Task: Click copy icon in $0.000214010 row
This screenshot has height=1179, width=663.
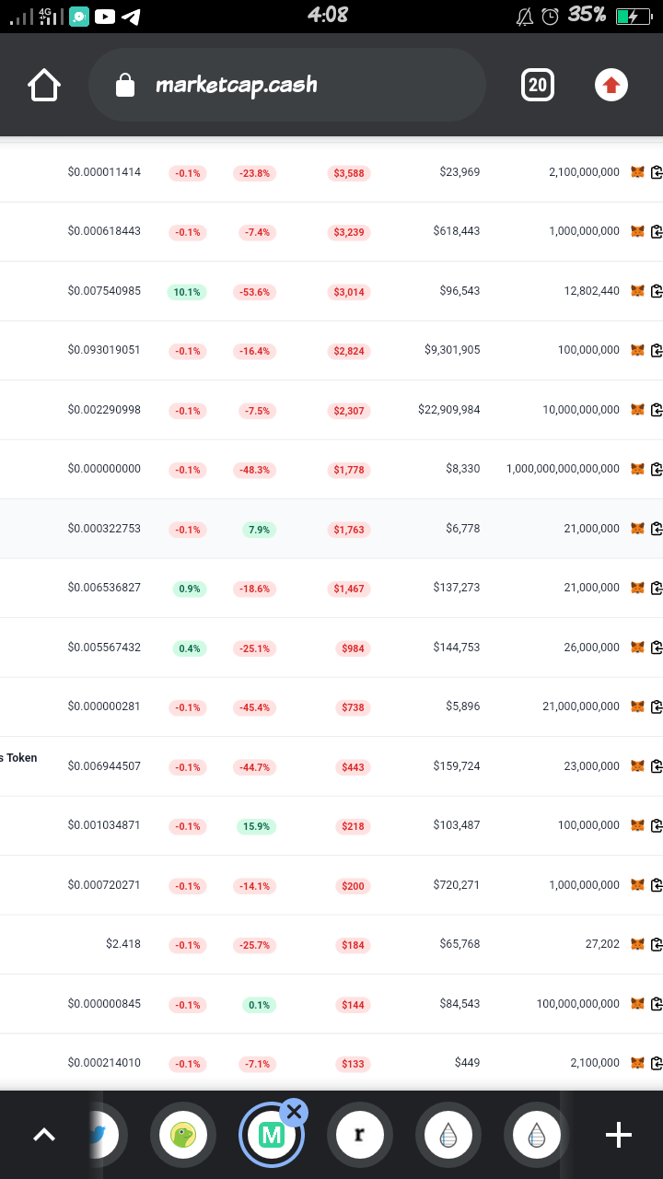Action: click(657, 1063)
